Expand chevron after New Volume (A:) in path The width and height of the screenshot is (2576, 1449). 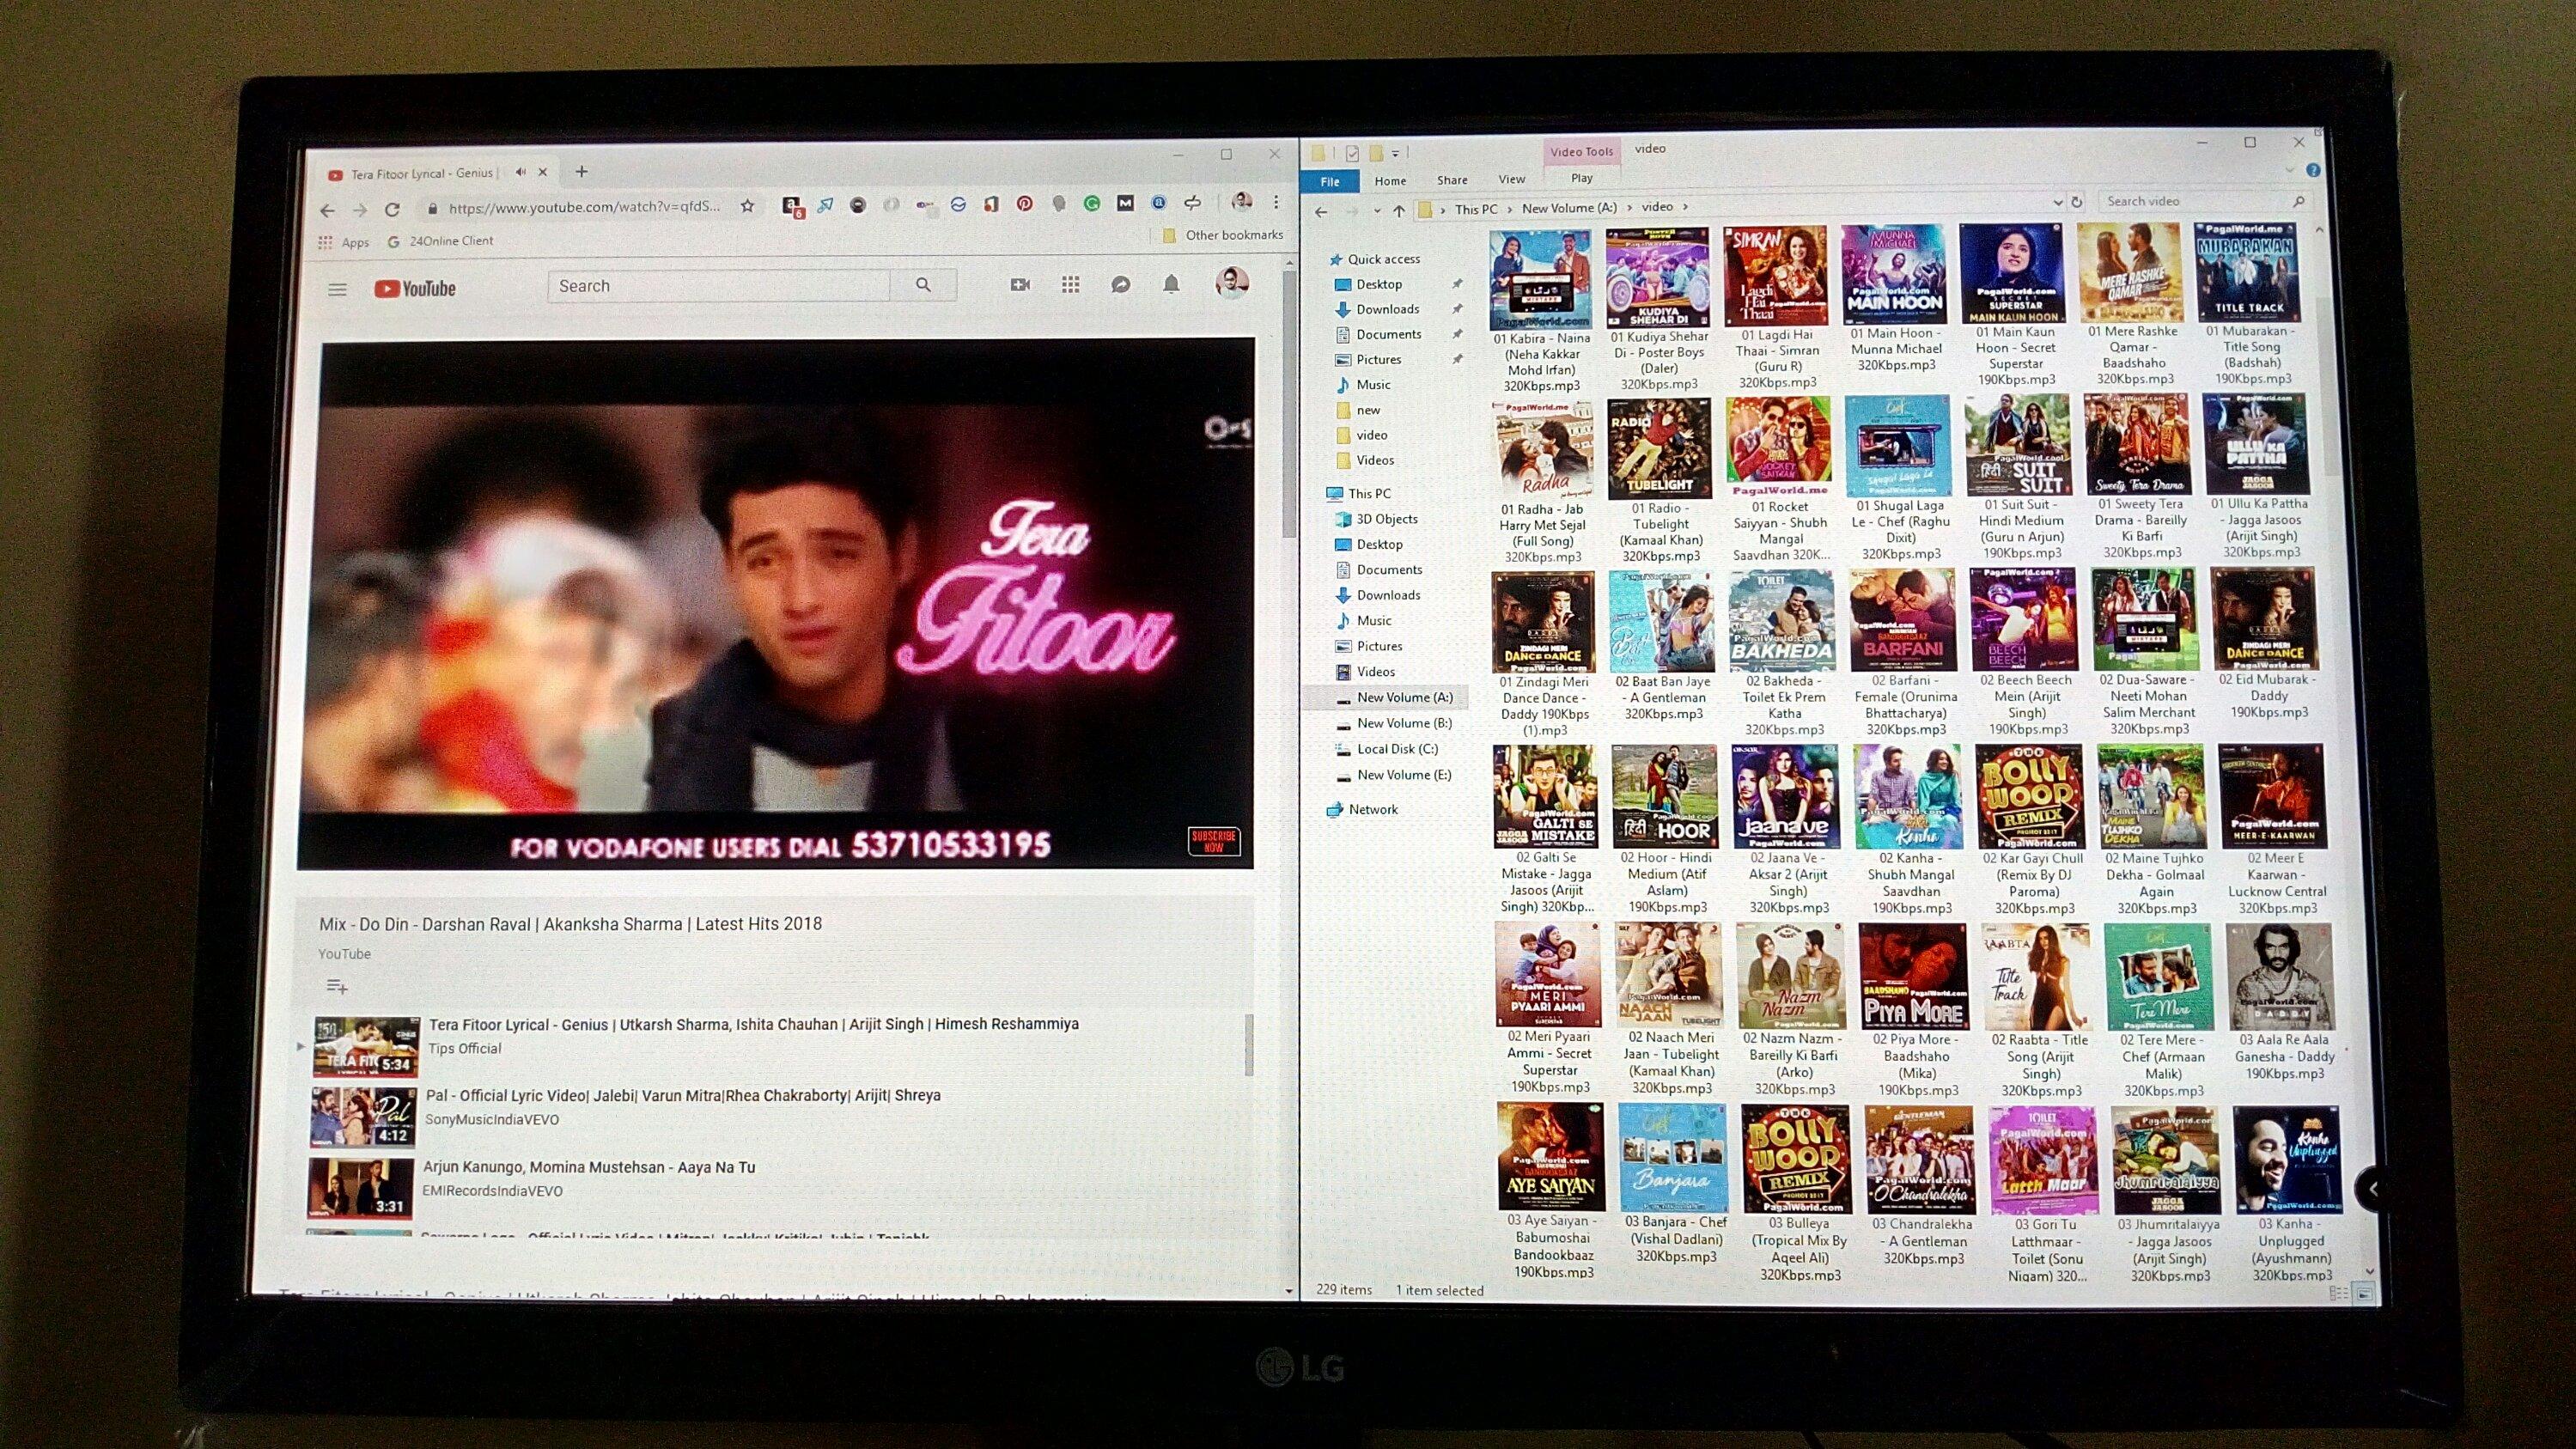[1630, 208]
